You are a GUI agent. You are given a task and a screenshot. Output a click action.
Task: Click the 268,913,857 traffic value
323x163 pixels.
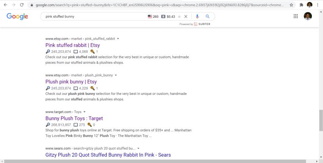(61, 125)
